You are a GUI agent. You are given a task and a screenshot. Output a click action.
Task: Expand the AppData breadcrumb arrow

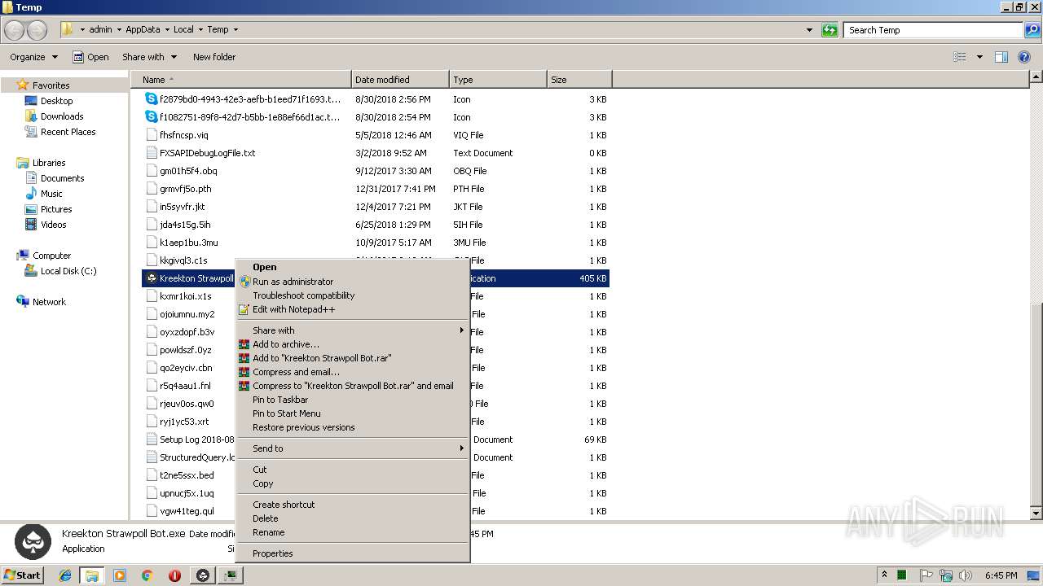coord(167,29)
